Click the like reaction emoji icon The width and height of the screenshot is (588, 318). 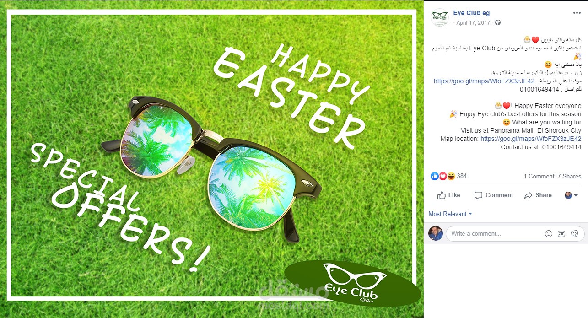(x=435, y=176)
